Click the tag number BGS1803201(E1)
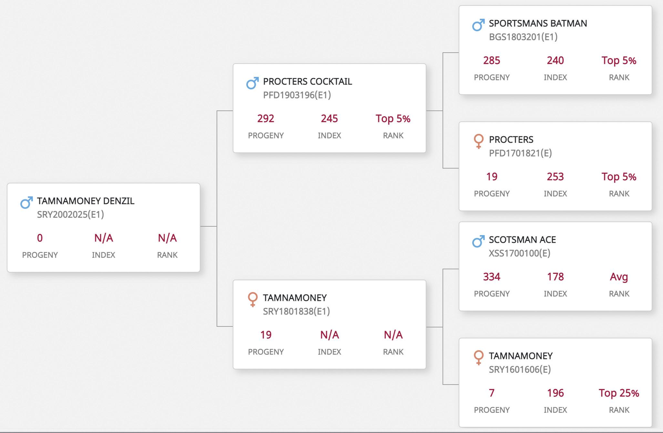This screenshot has height=433, width=663. [x=523, y=37]
